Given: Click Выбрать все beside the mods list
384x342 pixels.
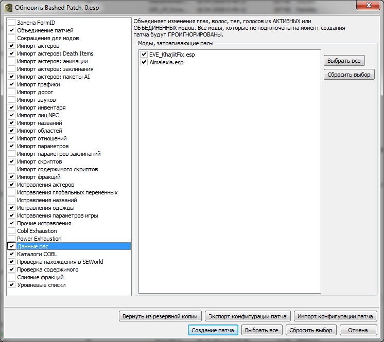Looking at the screenshot, I should click(x=344, y=61).
